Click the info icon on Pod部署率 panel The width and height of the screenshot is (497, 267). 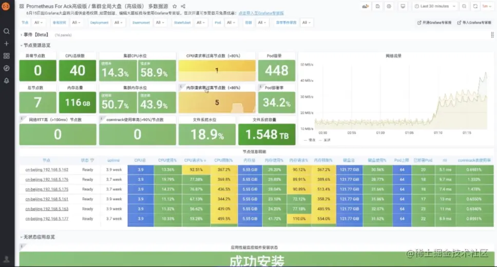(x=260, y=86)
